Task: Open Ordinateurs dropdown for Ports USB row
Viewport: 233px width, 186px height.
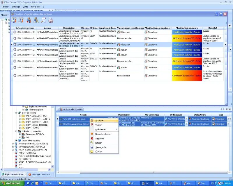Action: click(186, 119)
